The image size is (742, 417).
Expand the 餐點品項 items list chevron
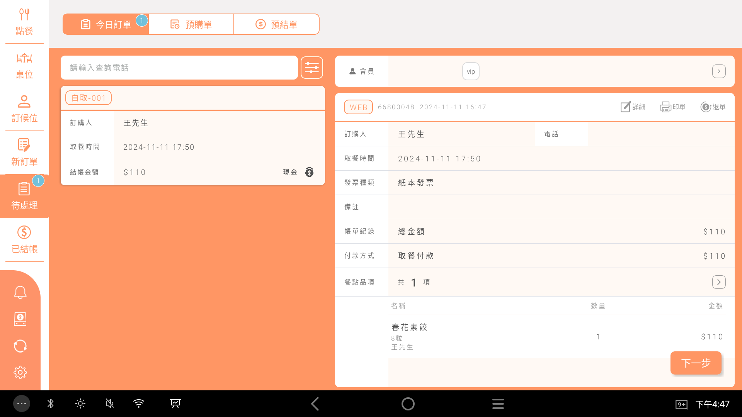point(718,282)
